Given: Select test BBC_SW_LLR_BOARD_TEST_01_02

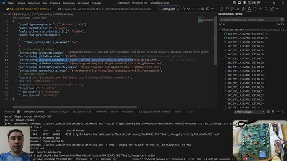Looking at the screenshot, I should (245, 38).
